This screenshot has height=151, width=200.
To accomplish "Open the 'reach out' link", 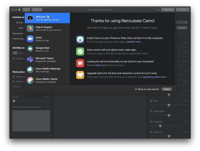I will click(x=100, y=65).
